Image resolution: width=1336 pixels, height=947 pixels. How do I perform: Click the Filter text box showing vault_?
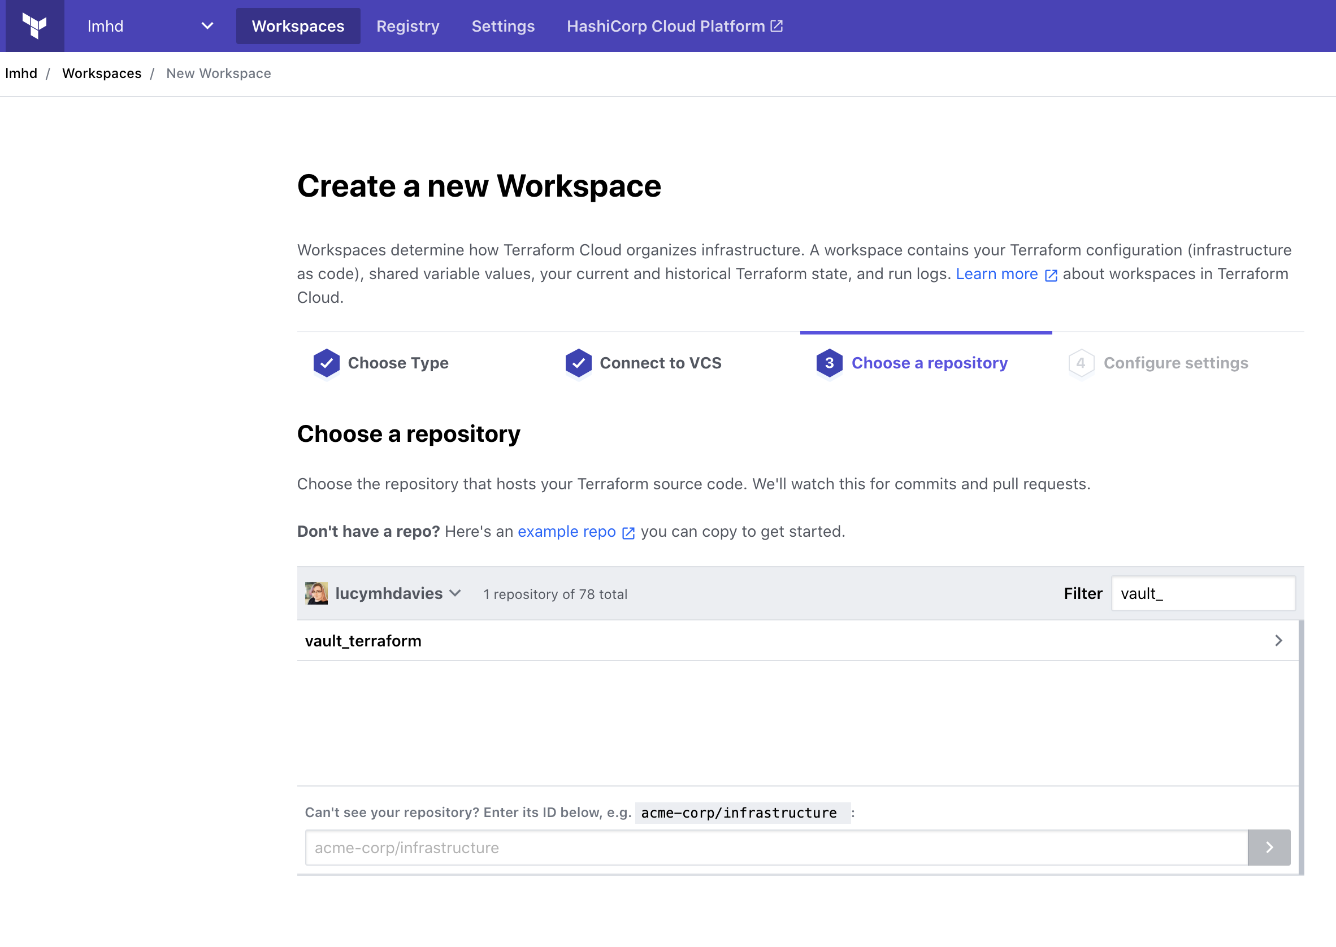tap(1203, 593)
